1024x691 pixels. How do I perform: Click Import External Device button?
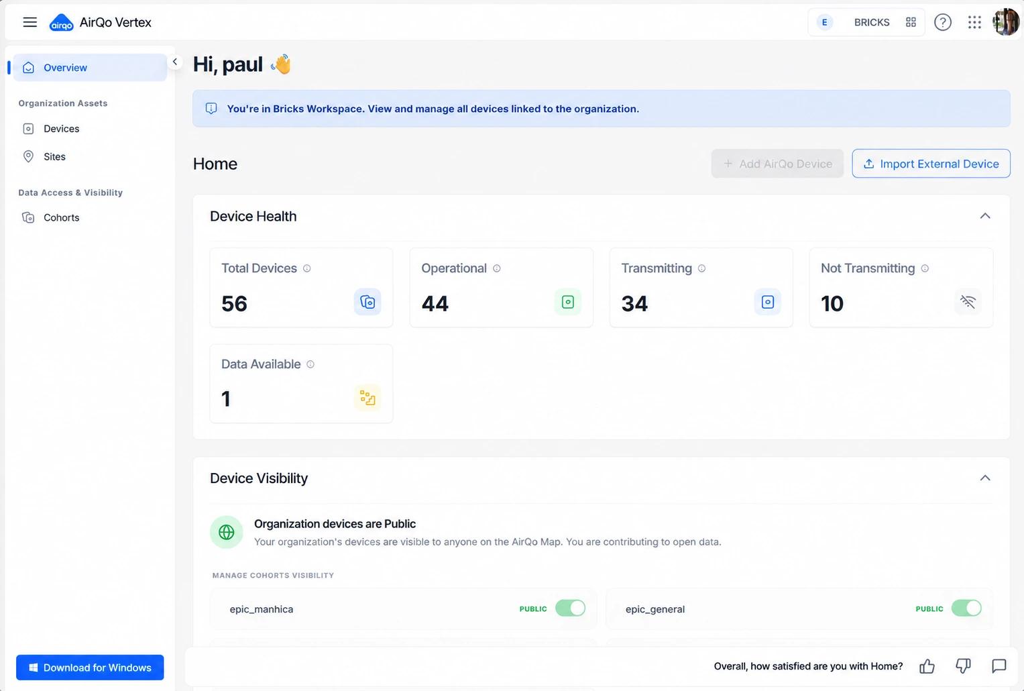click(931, 164)
